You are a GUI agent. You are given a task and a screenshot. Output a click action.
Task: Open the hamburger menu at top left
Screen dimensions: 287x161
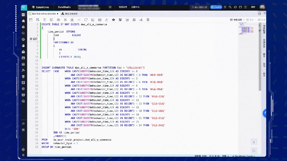click(23, 7)
